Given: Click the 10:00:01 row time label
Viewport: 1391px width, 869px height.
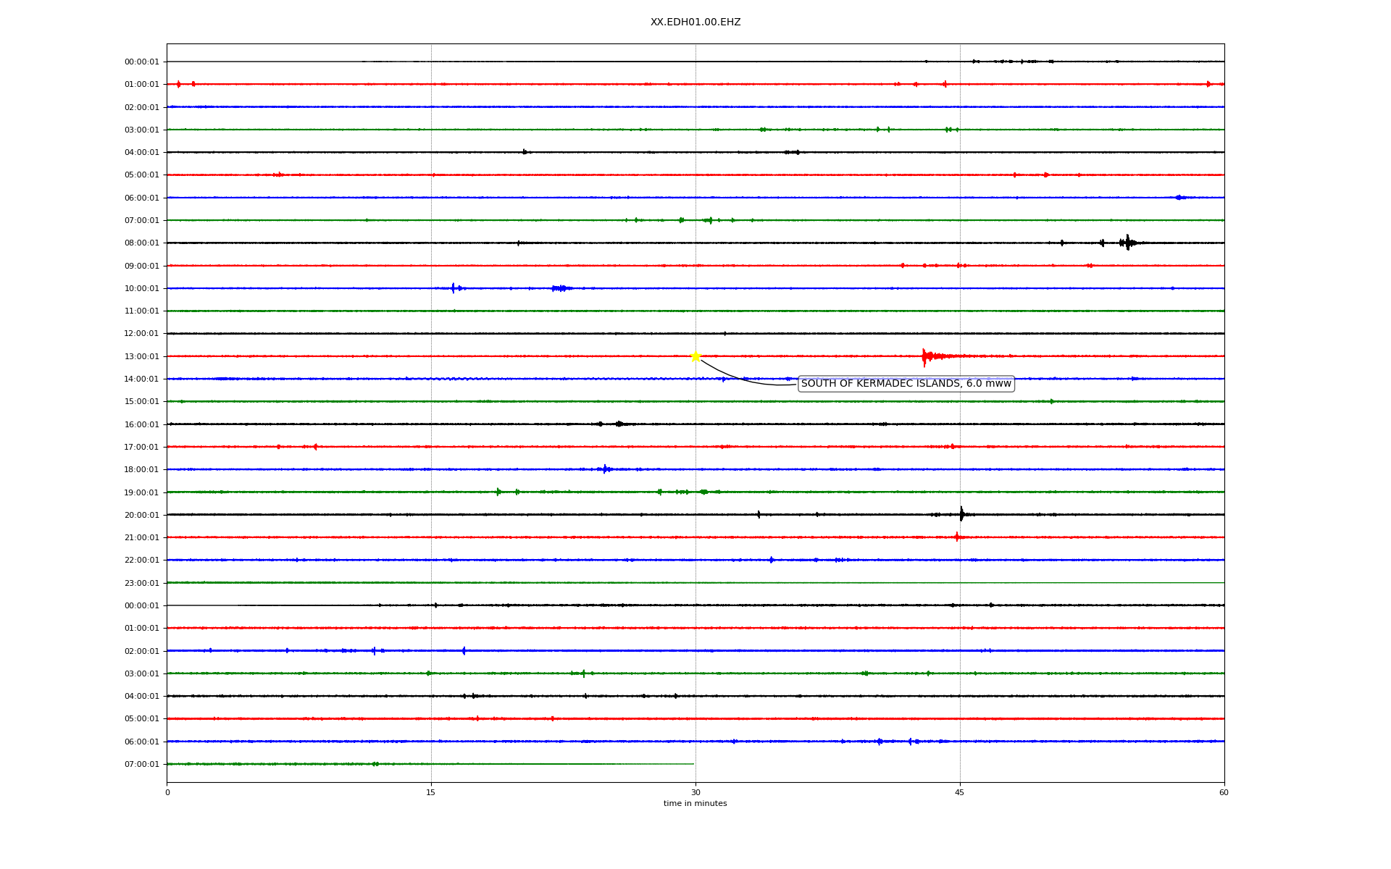Looking at the screenshot, I should click(141, 288).
